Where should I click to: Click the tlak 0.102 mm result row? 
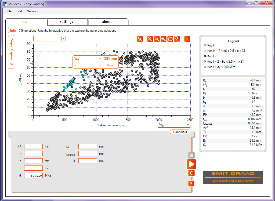point(233,119)
